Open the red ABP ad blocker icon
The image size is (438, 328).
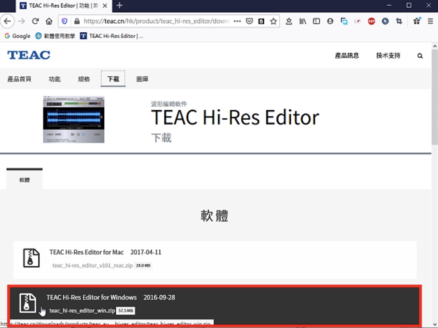372,21
